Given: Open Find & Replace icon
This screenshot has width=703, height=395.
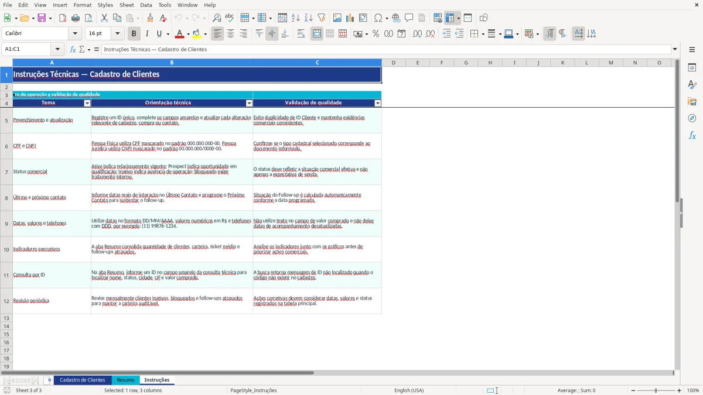Looking at the screenshot, I should [x=217, y=18].
